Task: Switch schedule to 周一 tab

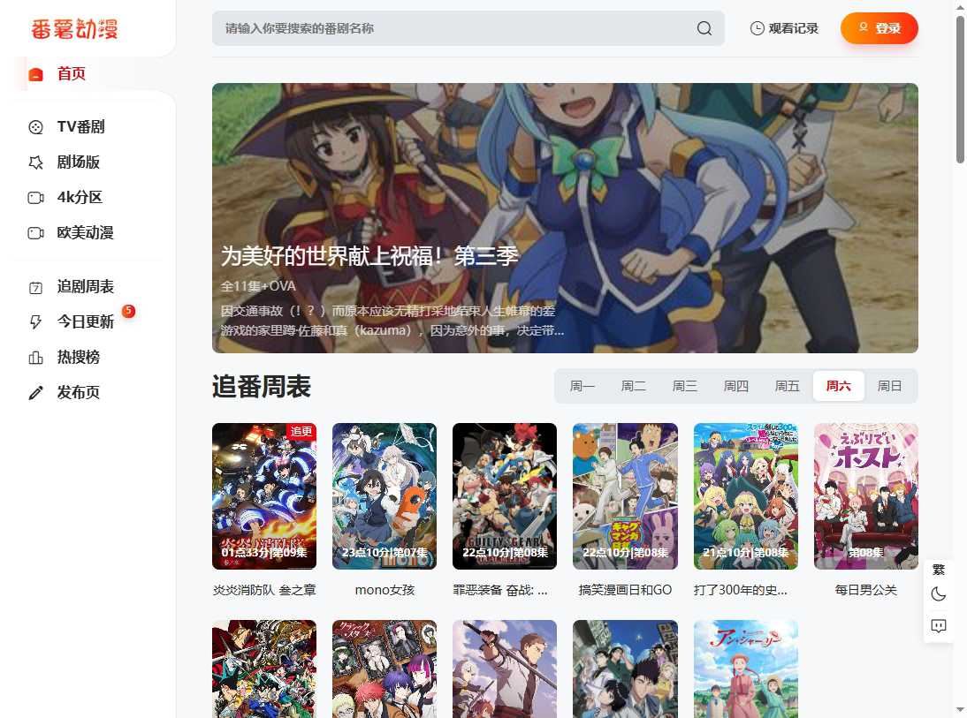Action: [582, 386]
